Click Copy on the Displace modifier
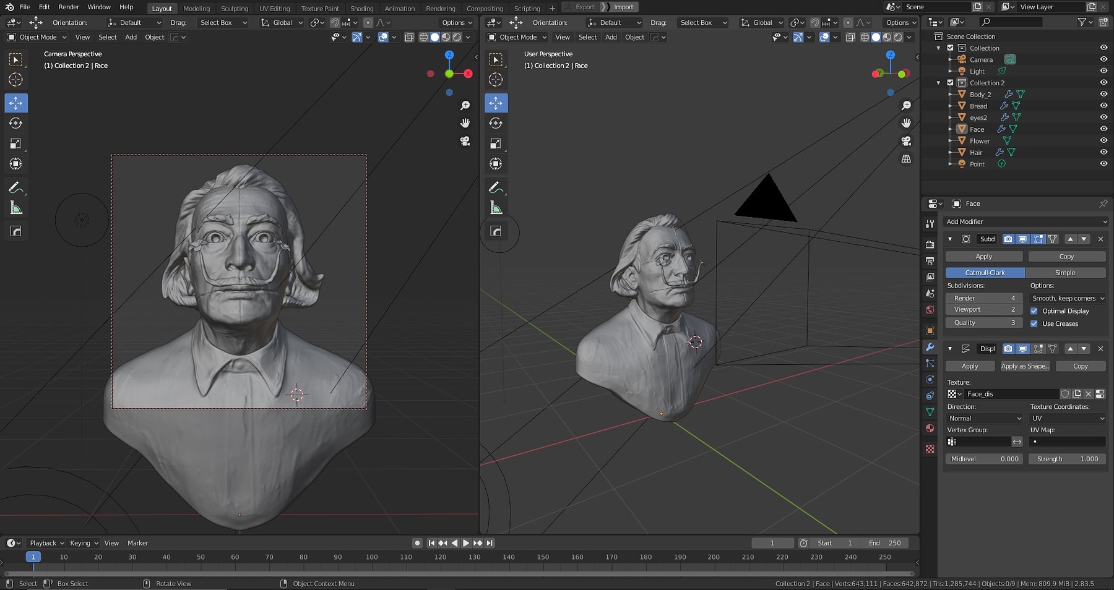 coord(1081,366)
